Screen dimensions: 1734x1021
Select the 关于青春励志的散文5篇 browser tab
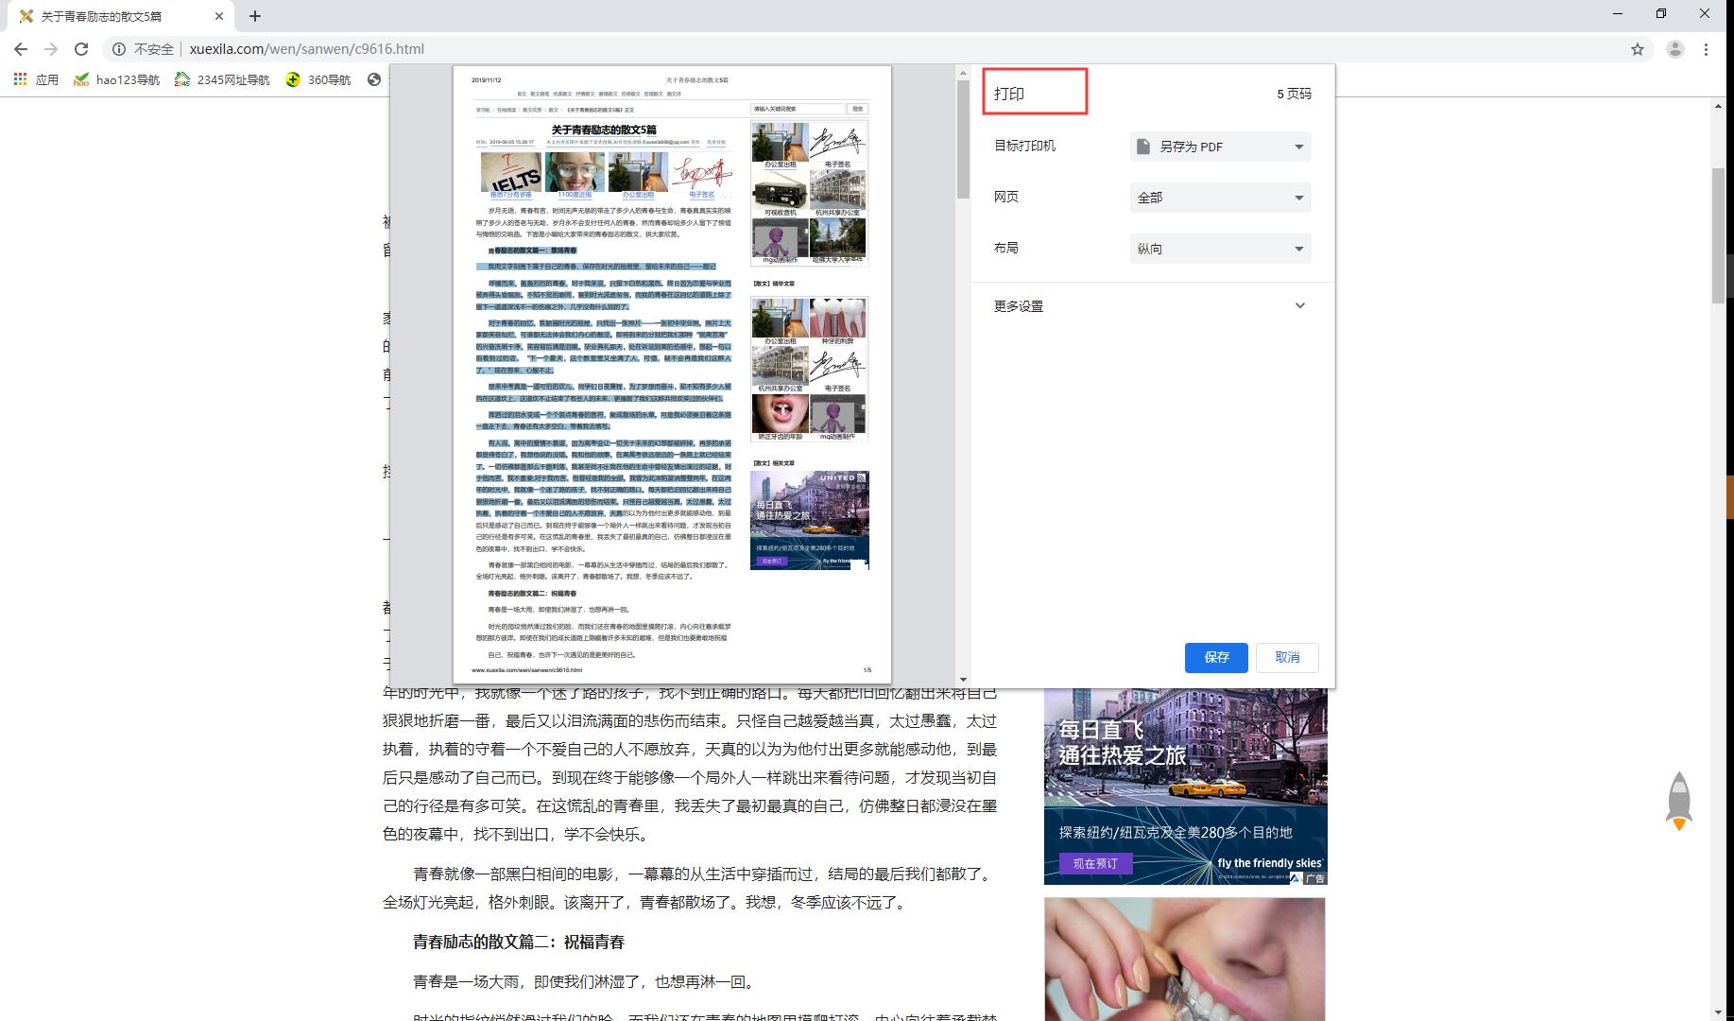point(119,16)
